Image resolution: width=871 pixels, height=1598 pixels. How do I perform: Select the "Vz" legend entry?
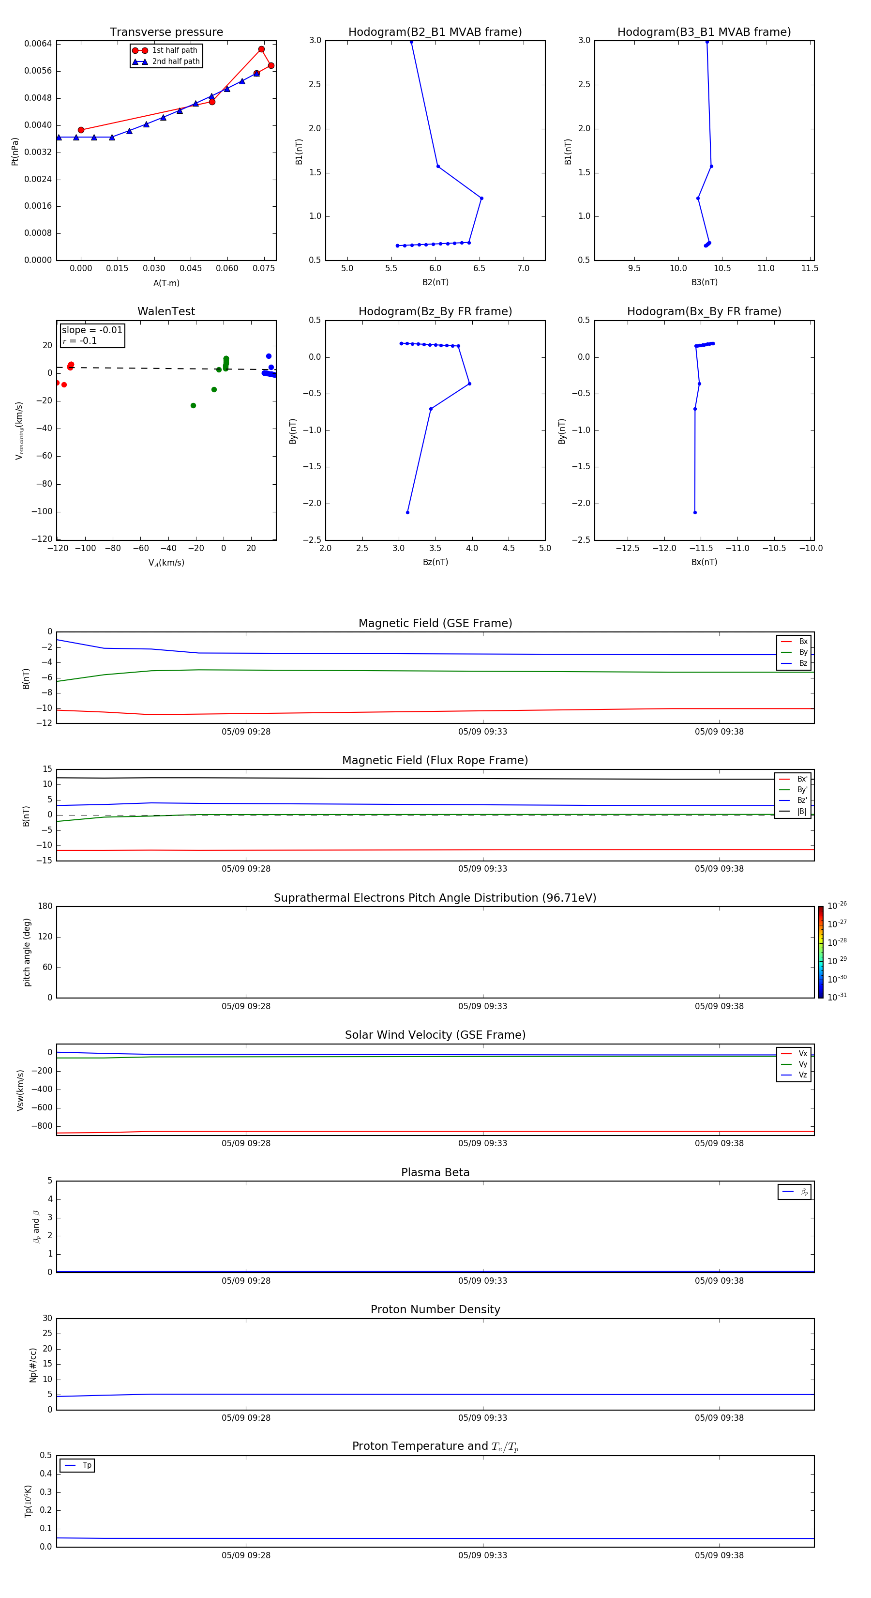(794, 1075)
